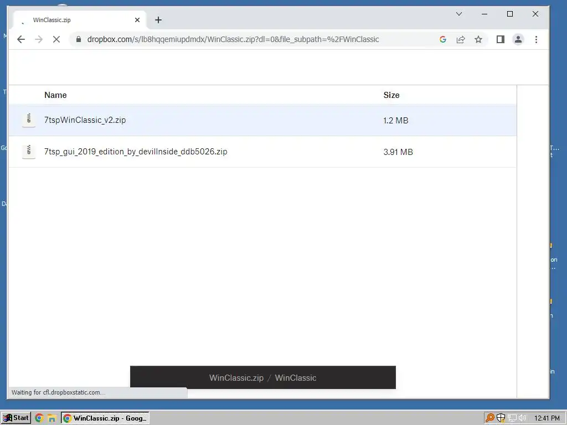Click the Name column header
This screenshot has width=567, height=425.
tap(55, 95)
